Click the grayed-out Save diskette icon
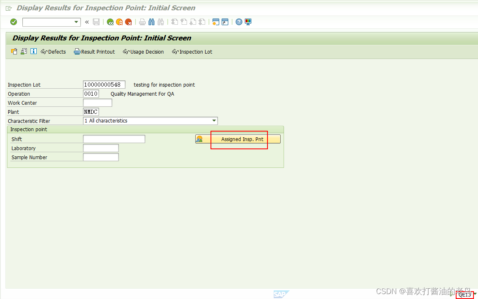 [96, 22]
